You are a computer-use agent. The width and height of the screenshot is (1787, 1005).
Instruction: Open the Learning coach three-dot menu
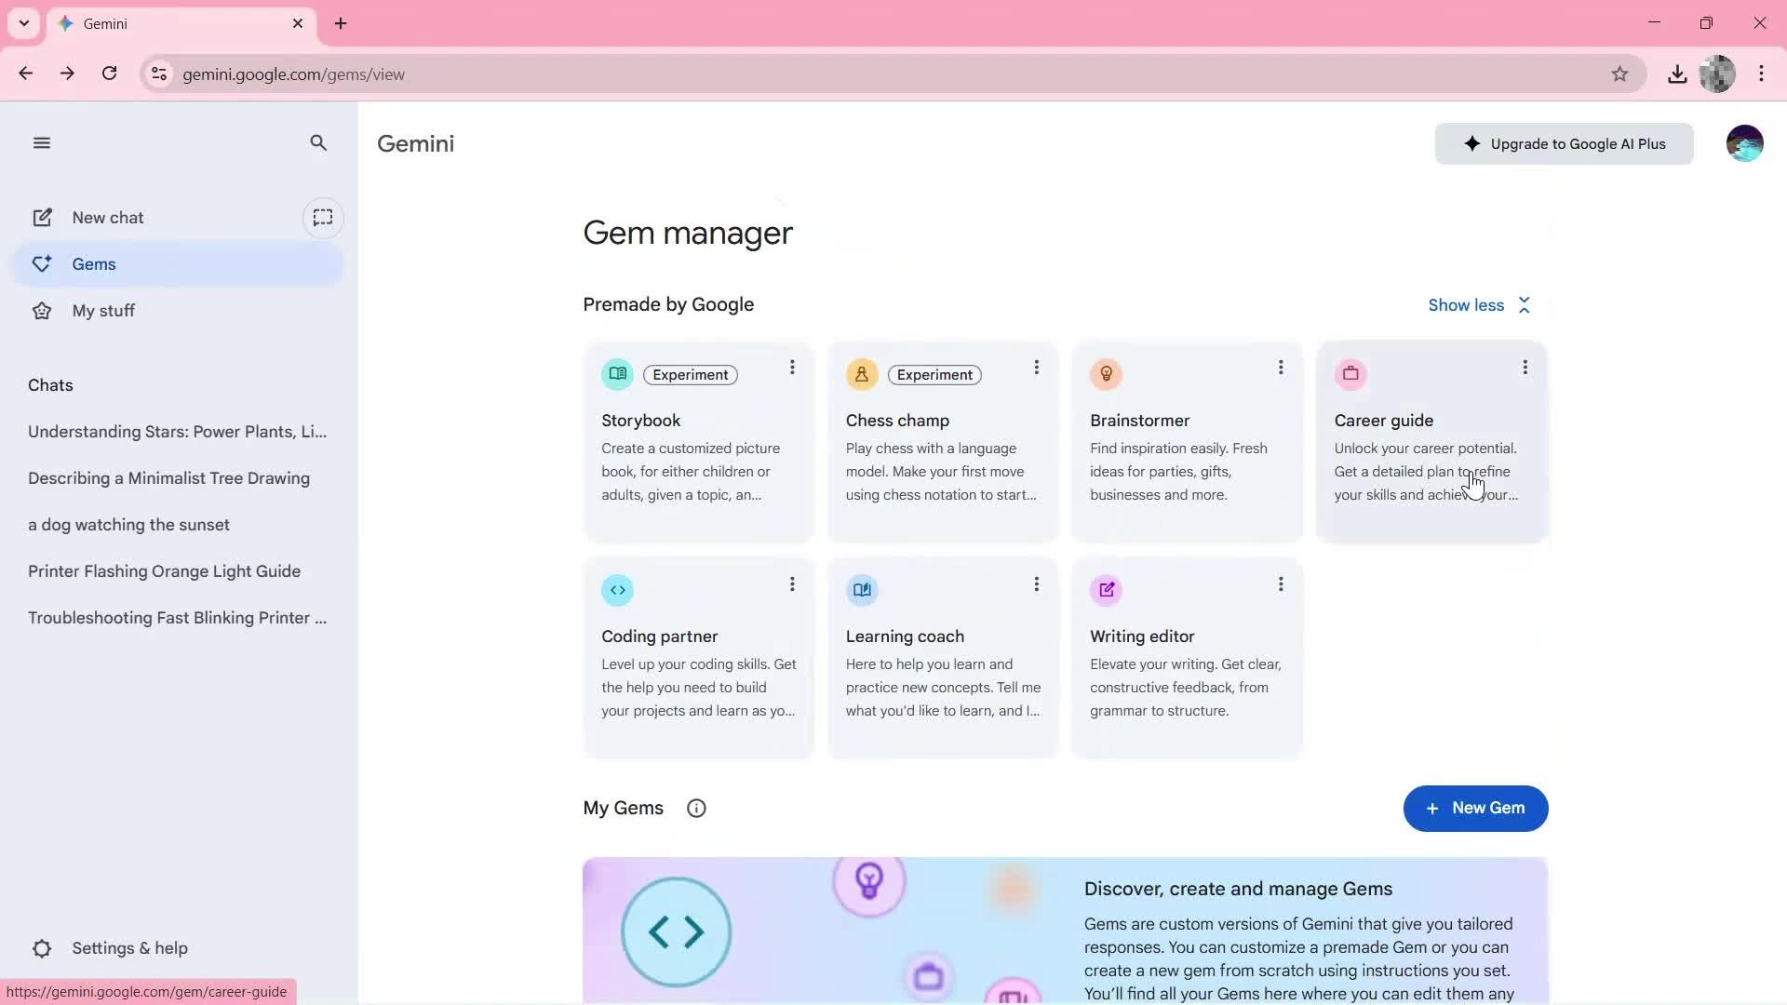click(x=1036, y=584)
